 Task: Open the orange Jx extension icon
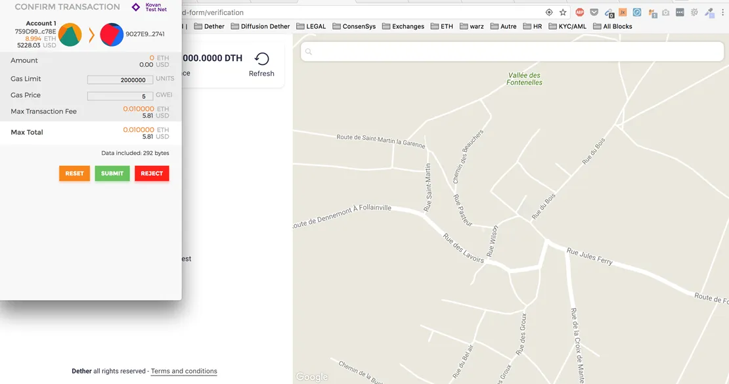pyautogui.click(x=623, y=12)
